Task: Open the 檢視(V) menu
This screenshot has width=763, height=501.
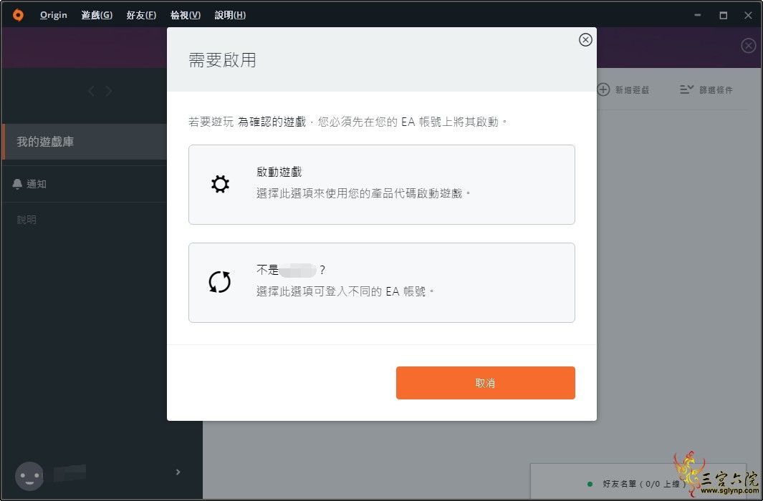Action: click(x=186, y=15)
